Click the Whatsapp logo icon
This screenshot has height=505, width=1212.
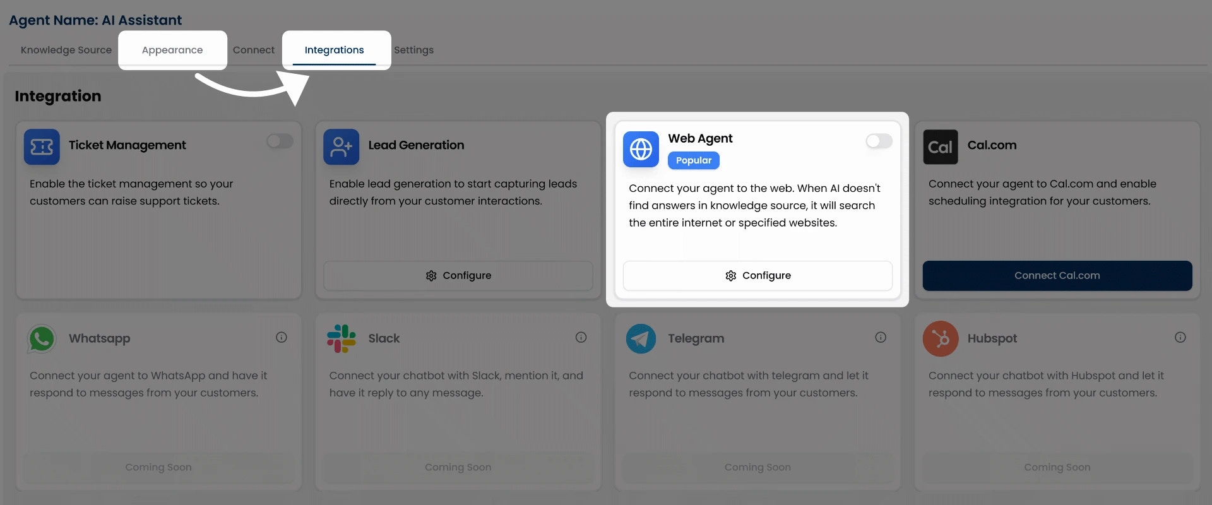(x=42, y=339)
